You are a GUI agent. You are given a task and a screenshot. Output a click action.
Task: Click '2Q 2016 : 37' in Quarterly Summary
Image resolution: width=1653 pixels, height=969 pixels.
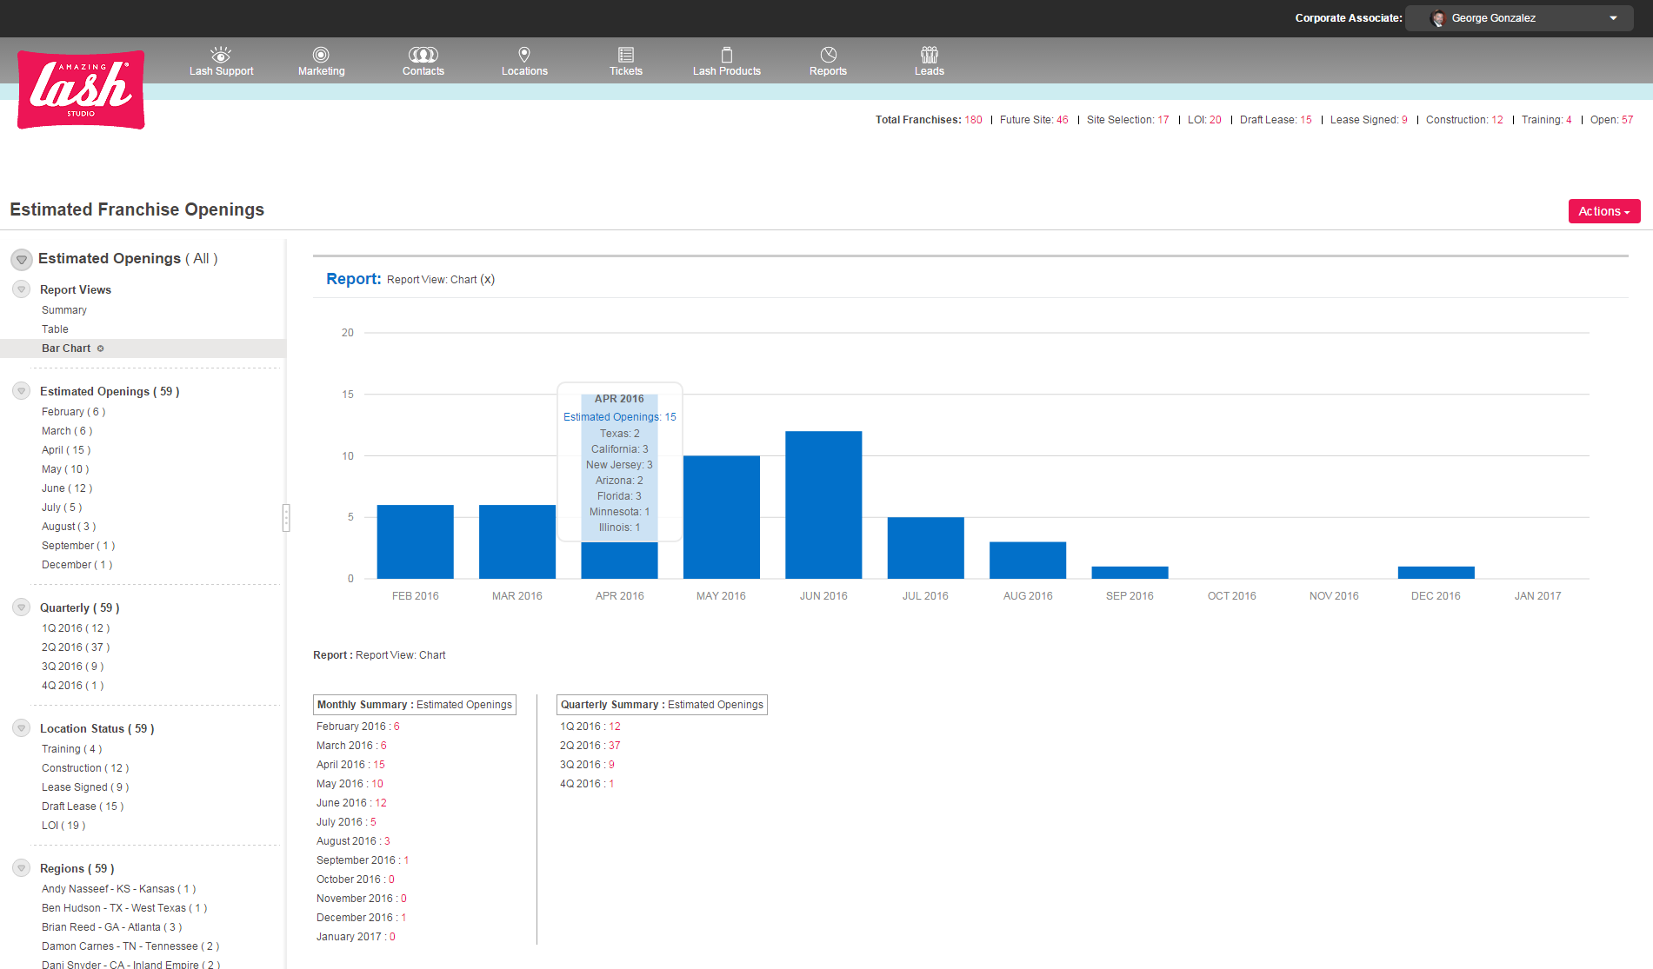(590, 746)
